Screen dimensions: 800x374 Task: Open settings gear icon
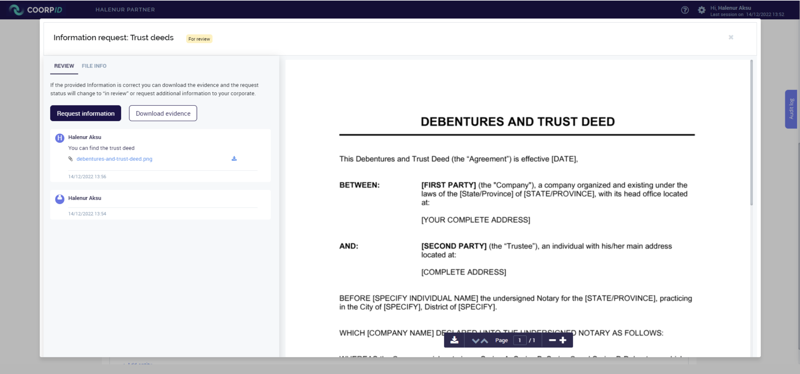point(701,10)
